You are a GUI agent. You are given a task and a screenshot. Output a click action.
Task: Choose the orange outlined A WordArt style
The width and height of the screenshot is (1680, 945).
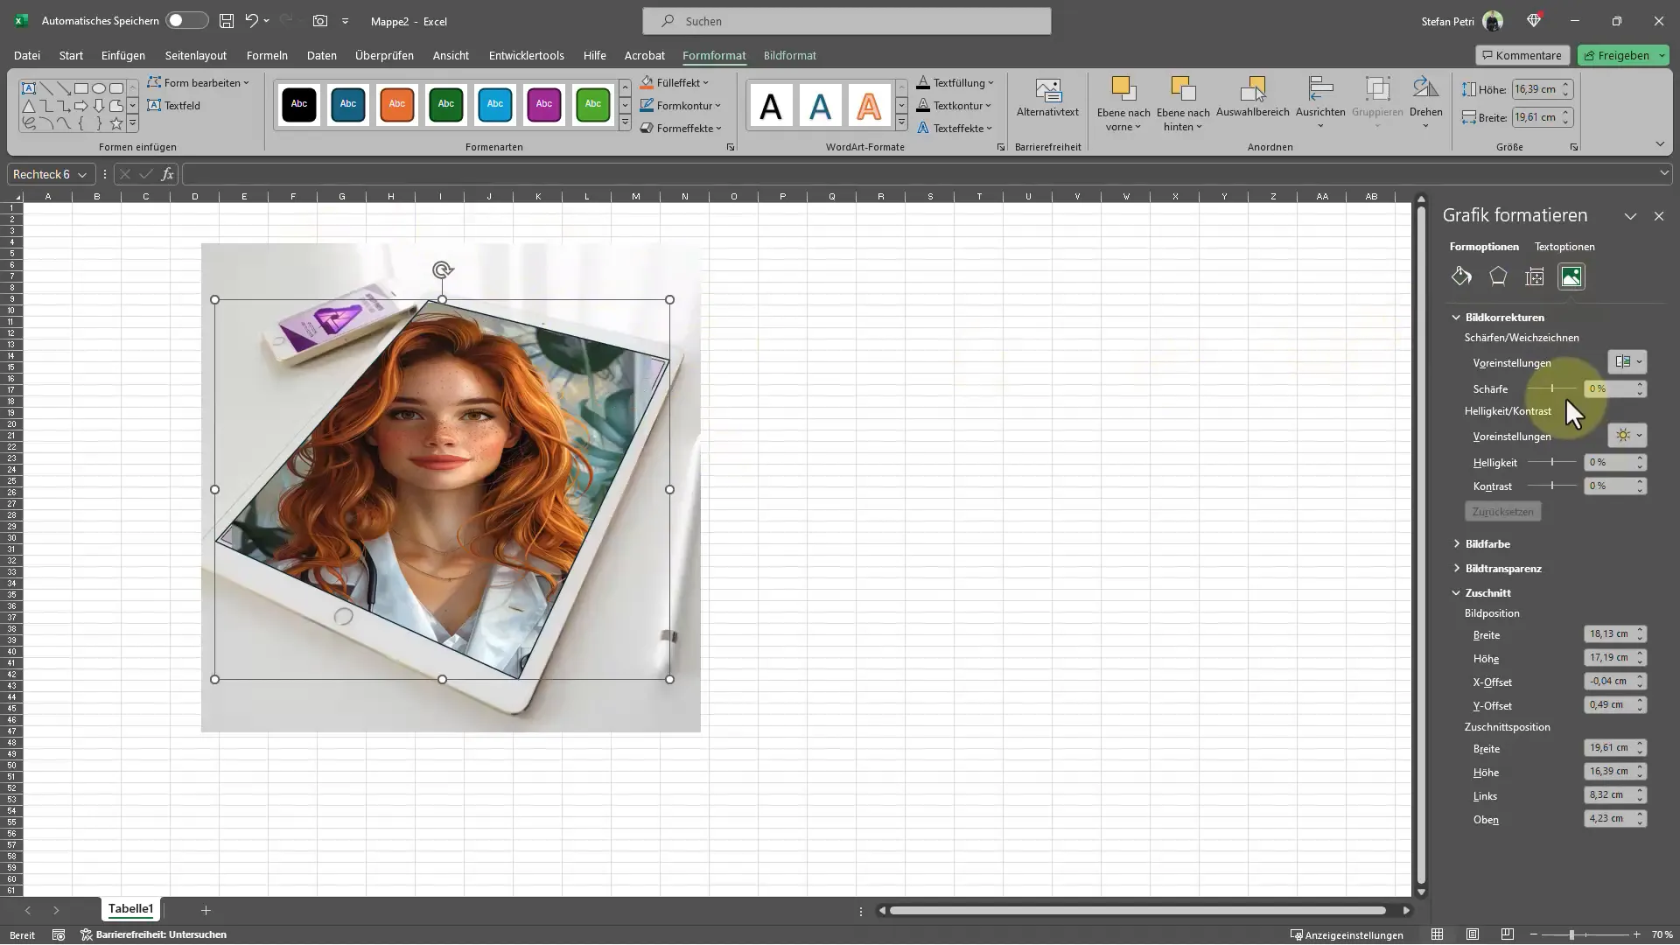(x=869, y=106)
